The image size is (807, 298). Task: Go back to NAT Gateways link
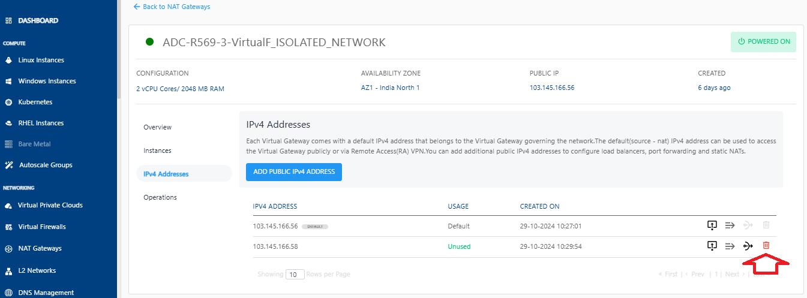(172, 7)
